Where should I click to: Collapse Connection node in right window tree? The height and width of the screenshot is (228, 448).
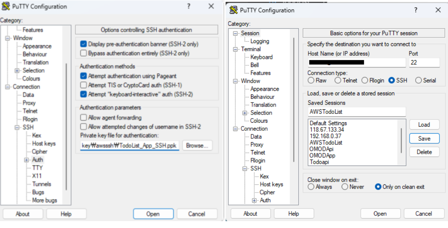point(235,129)
